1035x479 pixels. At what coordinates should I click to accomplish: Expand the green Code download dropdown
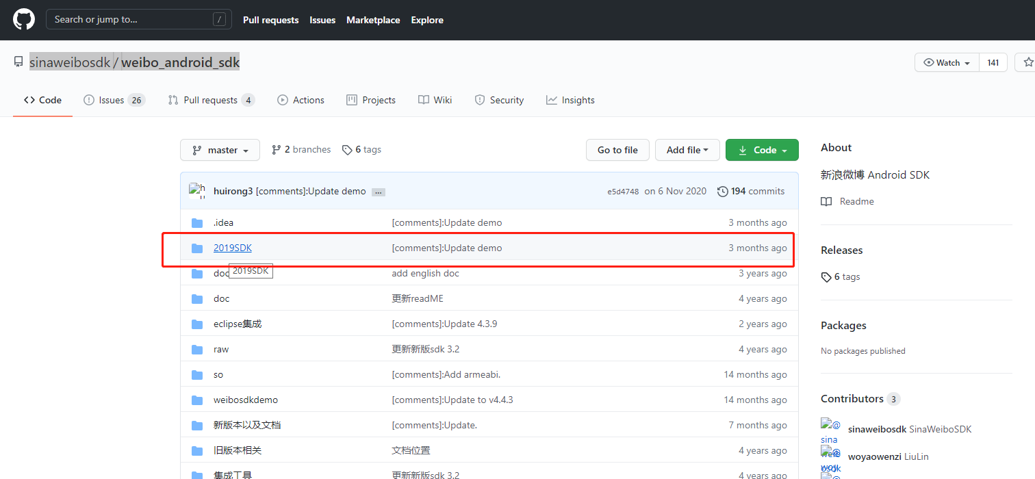(762, 150)
